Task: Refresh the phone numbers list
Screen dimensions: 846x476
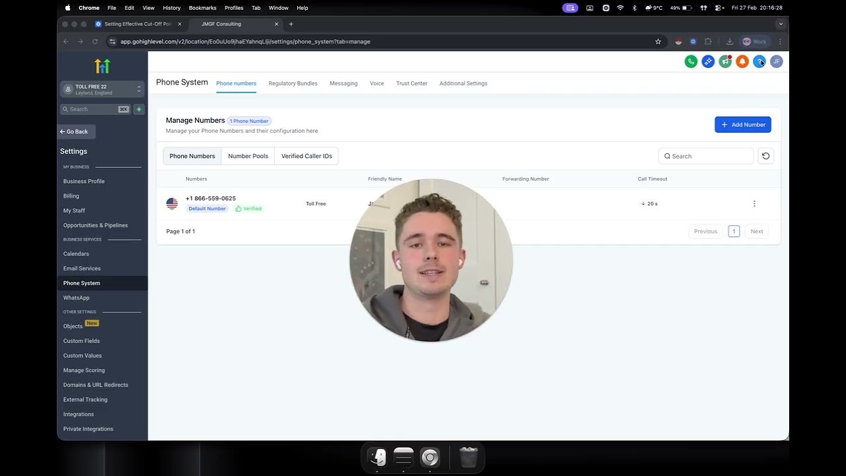Action: (x=765, y=156)
